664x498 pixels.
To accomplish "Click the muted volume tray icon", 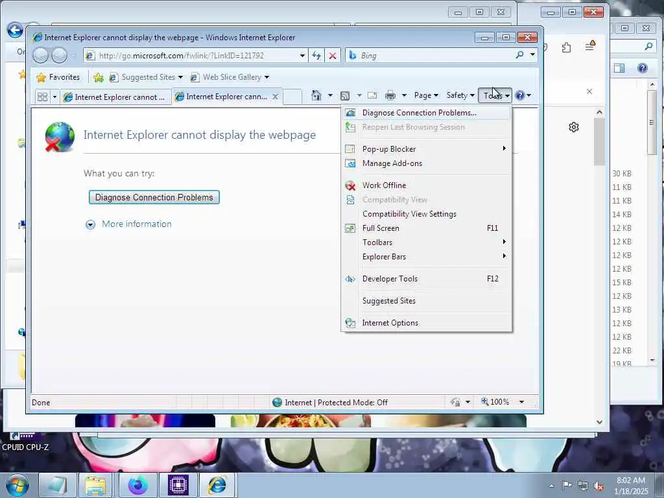I will coord(599,486).
